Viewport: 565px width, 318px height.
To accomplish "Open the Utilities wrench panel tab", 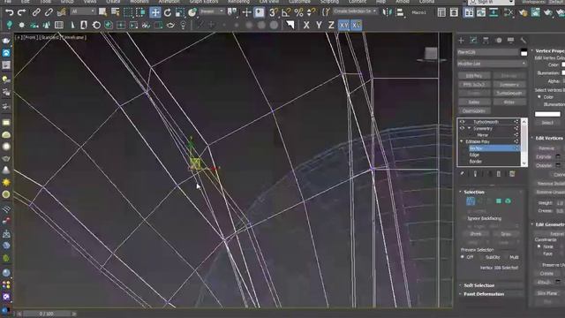I will pyautogui.click(x=524, y=41).
